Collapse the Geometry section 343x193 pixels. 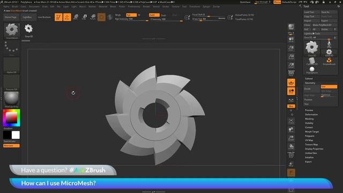(x=310, y=83)
